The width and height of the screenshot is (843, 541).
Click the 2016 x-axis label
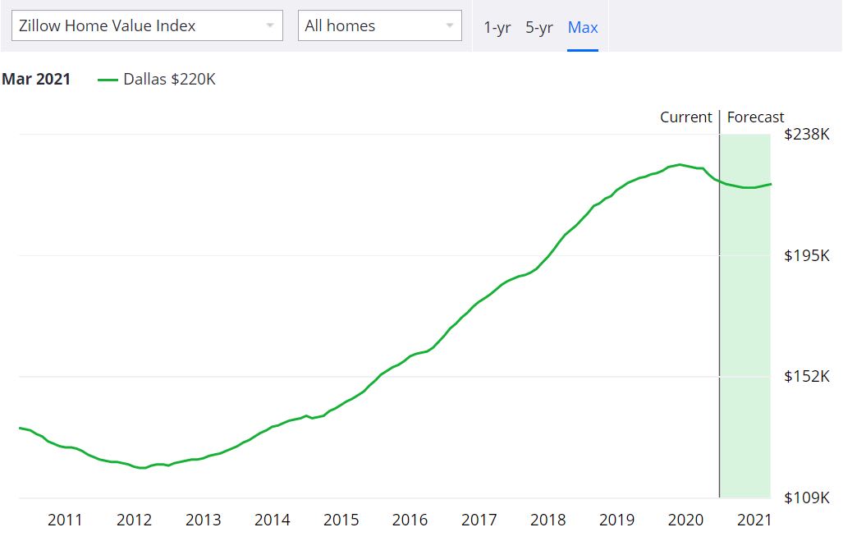410,520
